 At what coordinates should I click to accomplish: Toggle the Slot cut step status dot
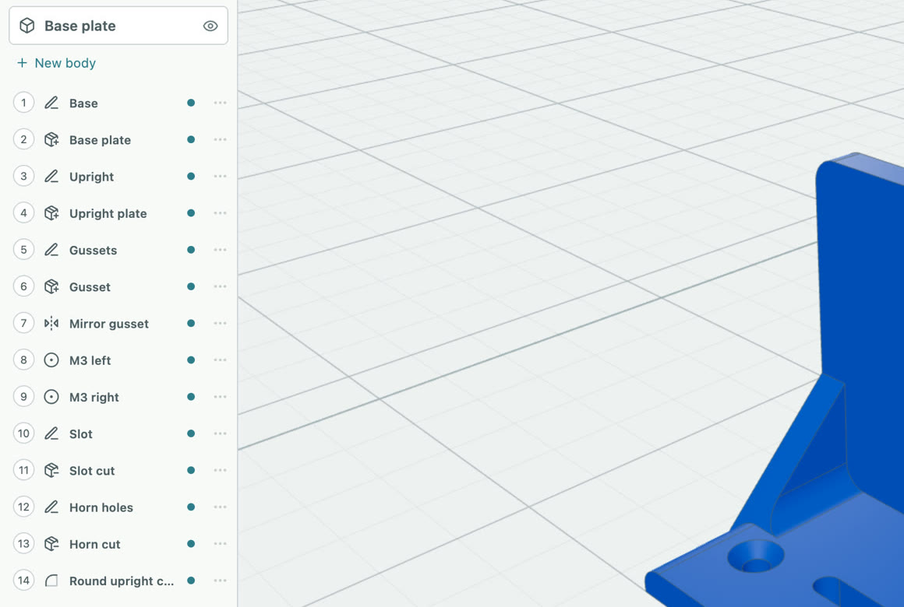tap(191, 470)
